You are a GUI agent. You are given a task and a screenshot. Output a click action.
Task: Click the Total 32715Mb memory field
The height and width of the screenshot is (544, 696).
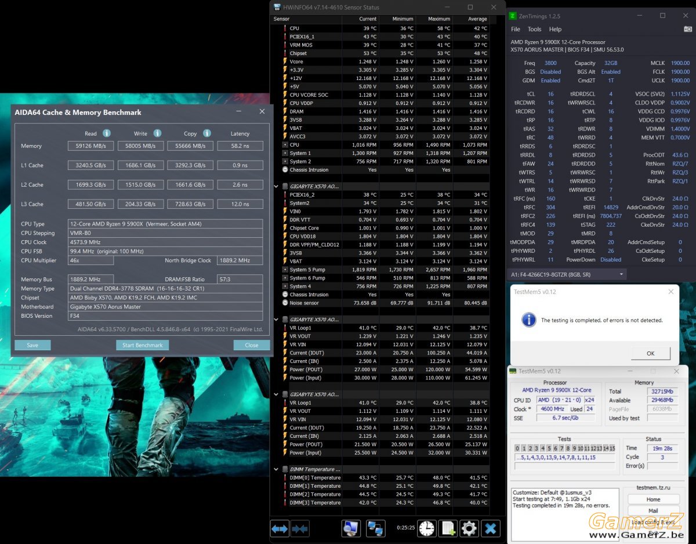click(x=662, y=391)
